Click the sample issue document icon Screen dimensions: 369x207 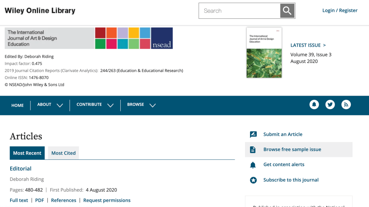pos(253,149)
